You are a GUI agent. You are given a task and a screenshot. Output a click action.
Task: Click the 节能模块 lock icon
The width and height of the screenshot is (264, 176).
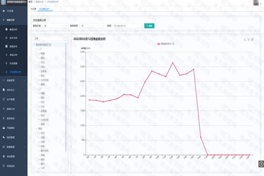[x=4, y=128]
